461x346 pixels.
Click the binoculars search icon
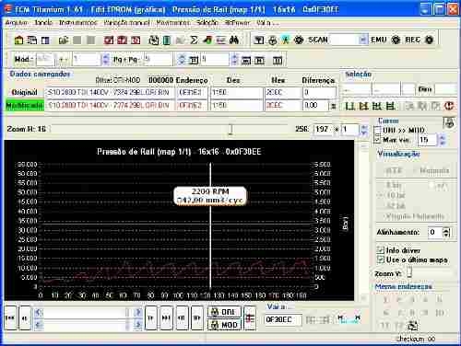pyautogui.click(x=234, y=40)
